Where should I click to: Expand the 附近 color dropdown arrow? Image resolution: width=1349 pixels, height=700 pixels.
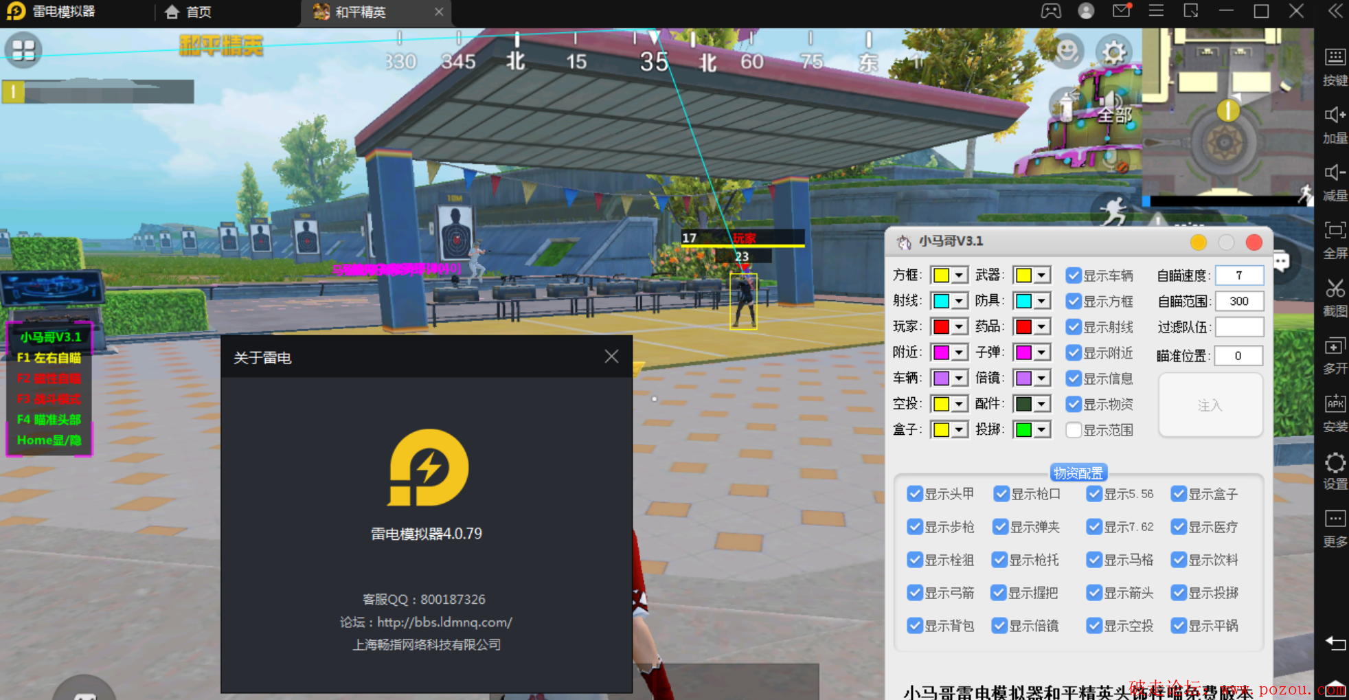point(959,352)
